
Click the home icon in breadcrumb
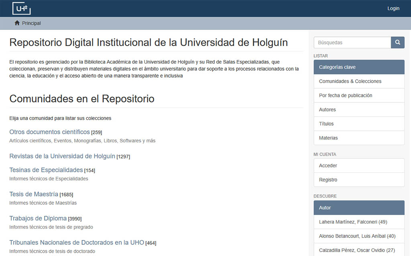(x=17, y=23)
